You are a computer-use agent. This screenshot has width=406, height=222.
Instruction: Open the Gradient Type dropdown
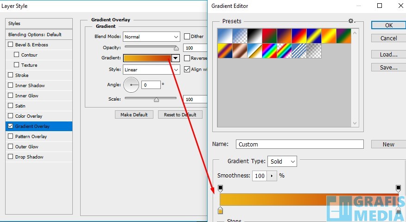[282, 161]
